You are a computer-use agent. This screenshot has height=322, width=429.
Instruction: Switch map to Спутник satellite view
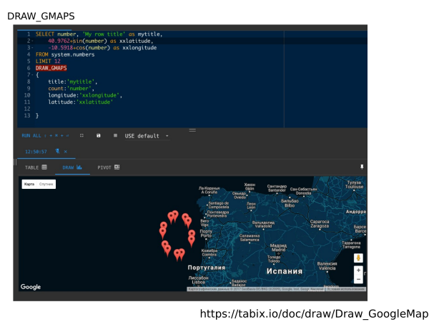46,185
